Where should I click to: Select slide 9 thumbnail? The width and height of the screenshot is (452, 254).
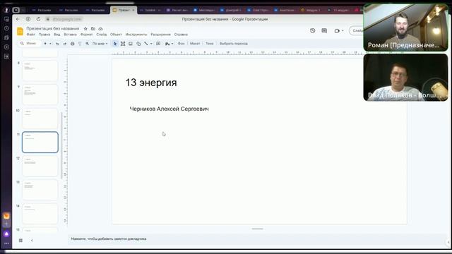40,95
